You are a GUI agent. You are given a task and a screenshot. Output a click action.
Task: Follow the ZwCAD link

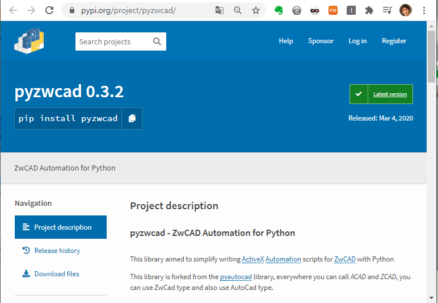[x=345, y=259]
